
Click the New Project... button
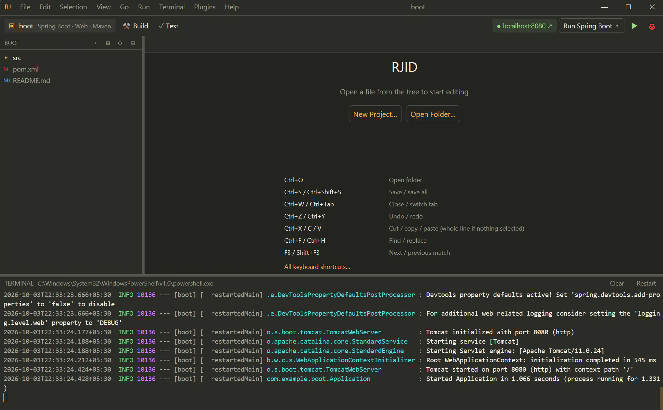click(375, 114)
